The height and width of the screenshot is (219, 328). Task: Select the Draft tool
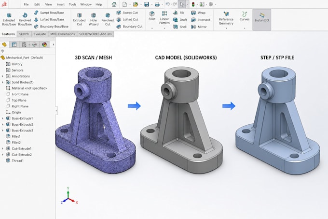[180, 20]
